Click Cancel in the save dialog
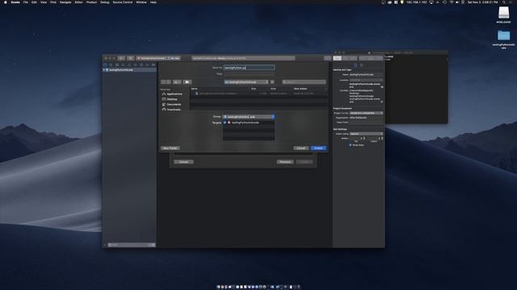 [x=301, y=148]
